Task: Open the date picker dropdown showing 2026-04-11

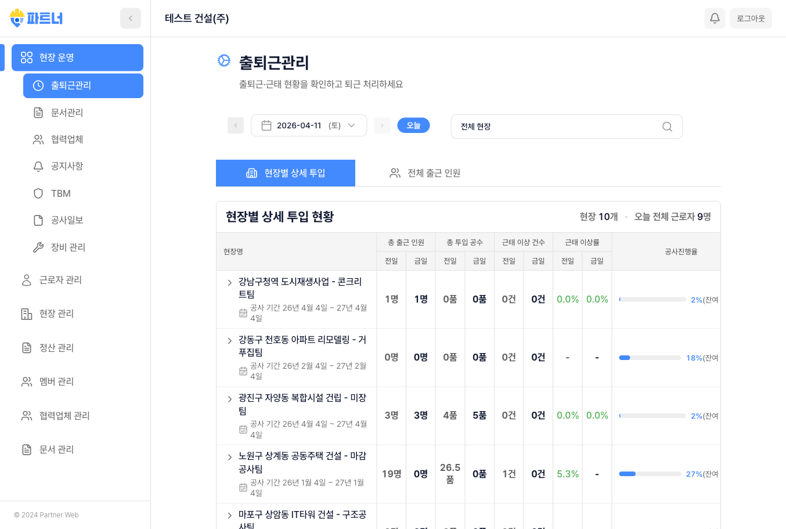Action: pyautogui.click(x=309, y=125)
